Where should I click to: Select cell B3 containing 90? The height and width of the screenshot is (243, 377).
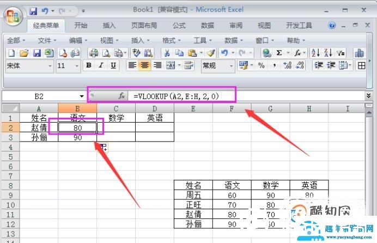[x=77, y=137]
